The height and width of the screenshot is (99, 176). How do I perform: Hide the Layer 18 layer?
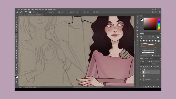(x=141, y=72)
